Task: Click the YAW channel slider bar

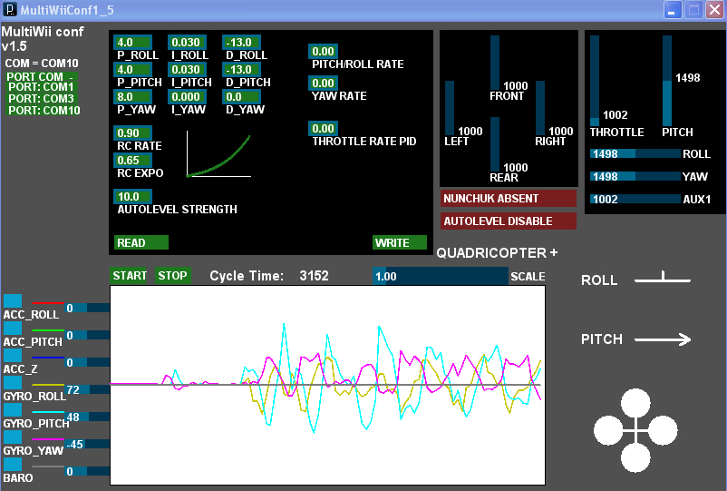Action: pyautogui.click(x=635, y=176)
